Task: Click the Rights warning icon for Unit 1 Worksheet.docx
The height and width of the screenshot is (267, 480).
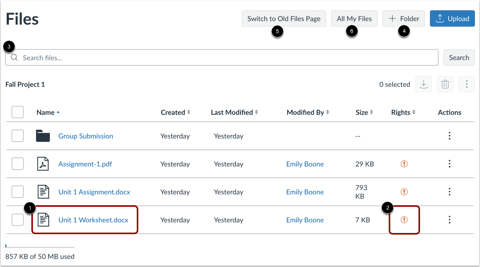Action: pyautogui.click(x=404, y=220)
